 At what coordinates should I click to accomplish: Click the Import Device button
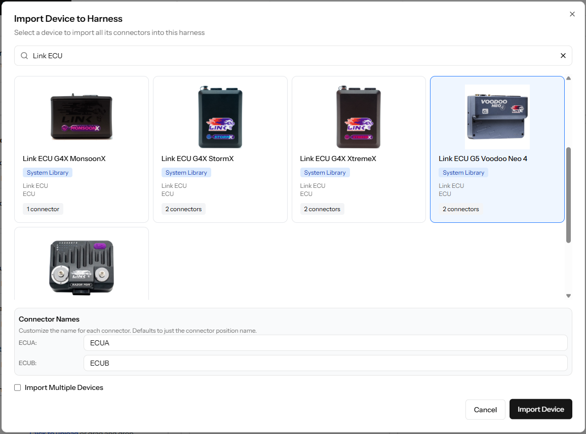(540, 409)
